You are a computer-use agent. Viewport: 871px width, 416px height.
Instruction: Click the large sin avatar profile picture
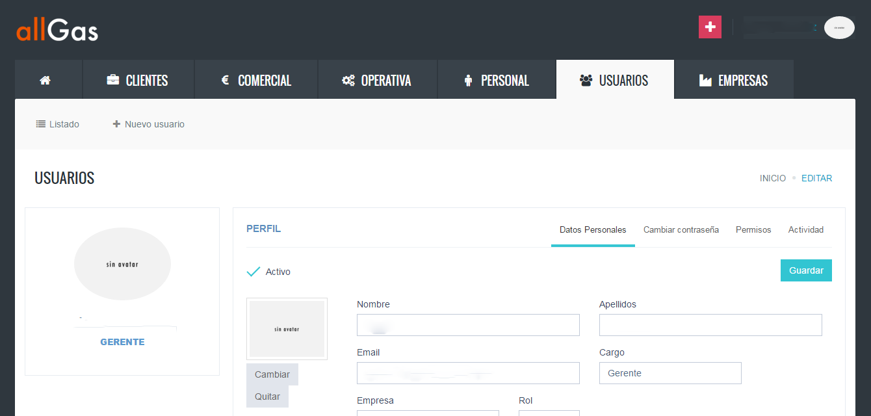tap(122, 264)
